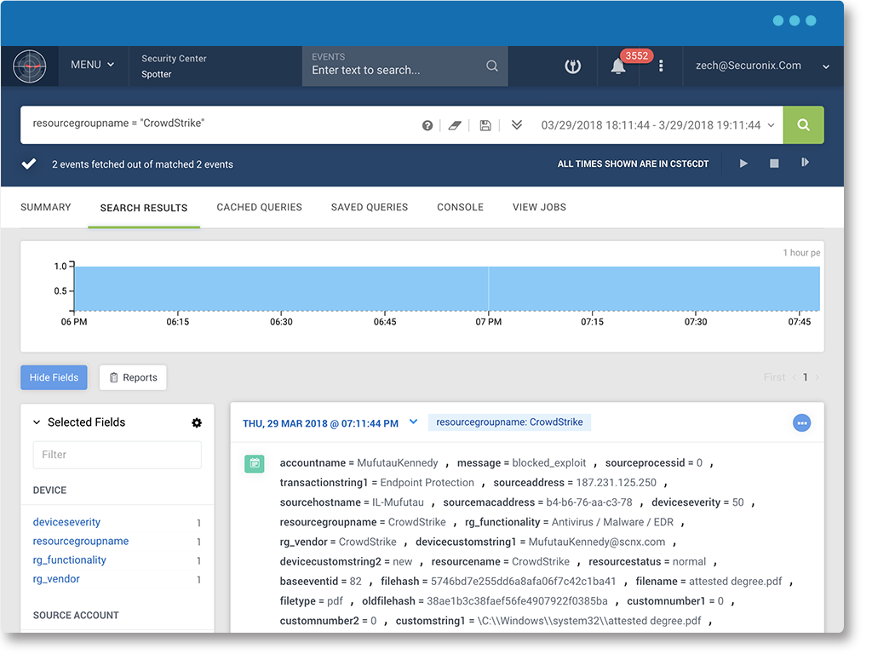Click the play search control

click(743, 163)
